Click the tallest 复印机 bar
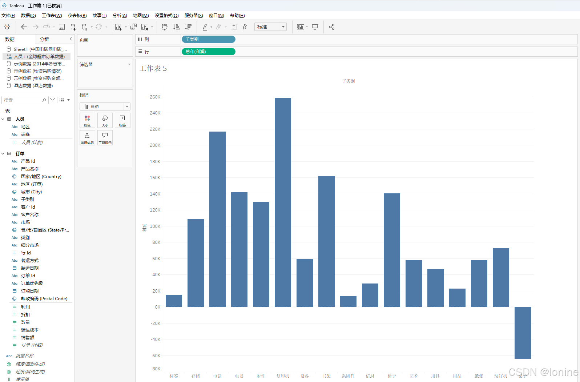 pyautogui.click(x=283, y=202)
